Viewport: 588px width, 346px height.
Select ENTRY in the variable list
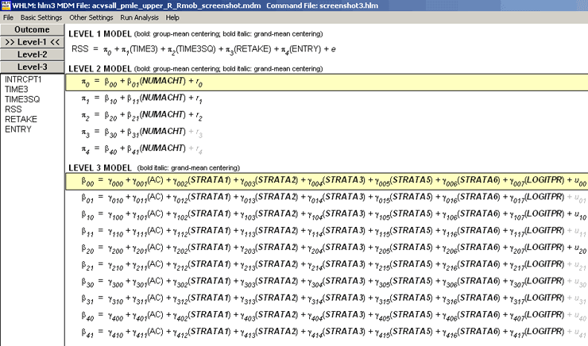(18, 129)
